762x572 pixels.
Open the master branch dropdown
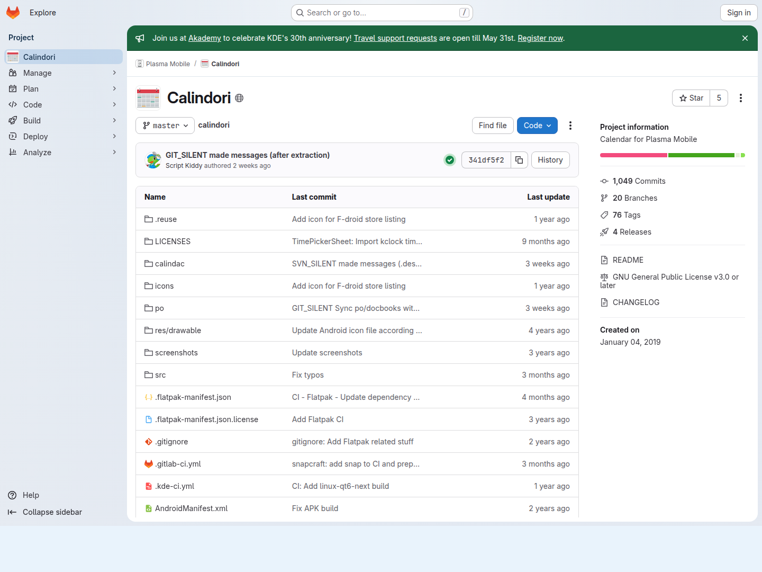tap(165, 126)
